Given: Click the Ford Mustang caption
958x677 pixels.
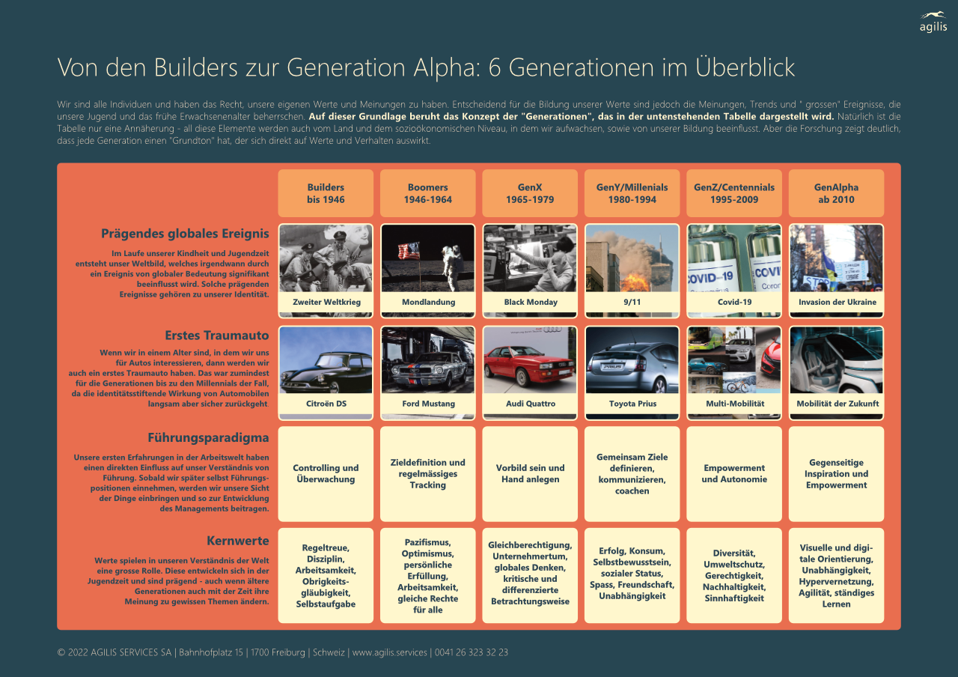Looking at the screenshot, I should [428, 404].
